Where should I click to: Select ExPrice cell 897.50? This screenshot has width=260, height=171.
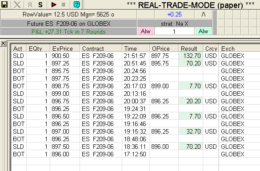[65, 147]
